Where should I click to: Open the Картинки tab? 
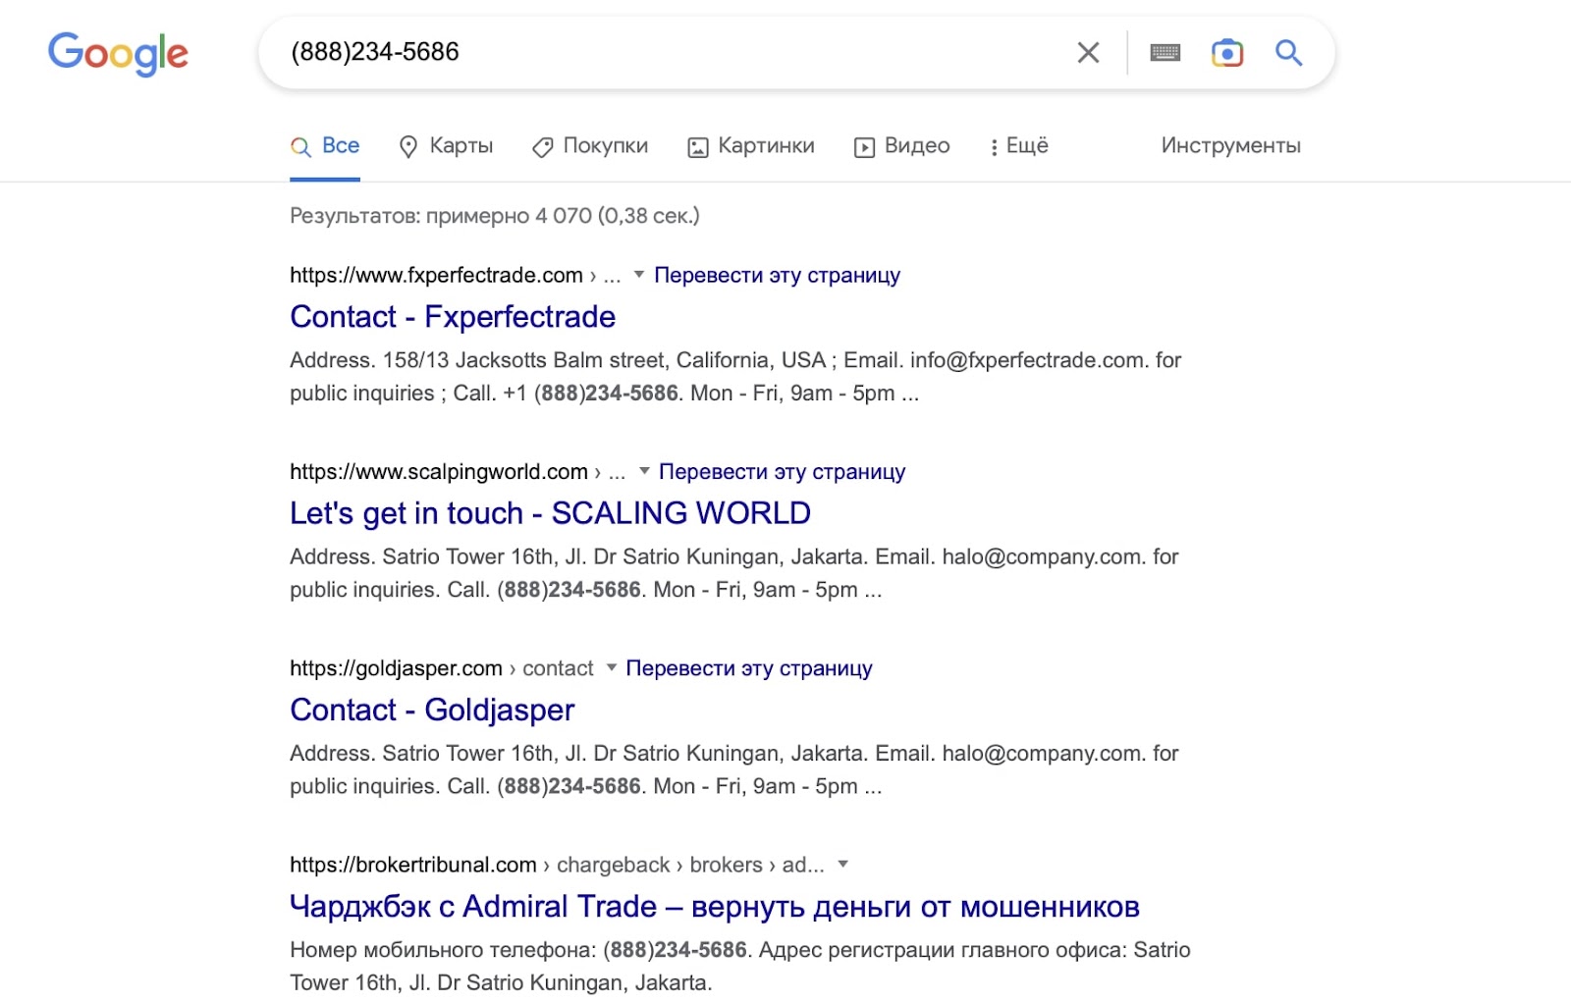(751, 146)
